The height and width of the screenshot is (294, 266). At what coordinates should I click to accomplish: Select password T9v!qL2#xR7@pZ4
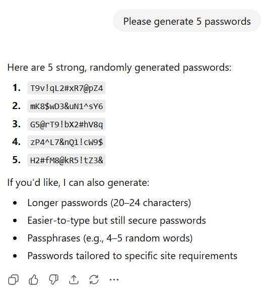(x=66, y=88)
